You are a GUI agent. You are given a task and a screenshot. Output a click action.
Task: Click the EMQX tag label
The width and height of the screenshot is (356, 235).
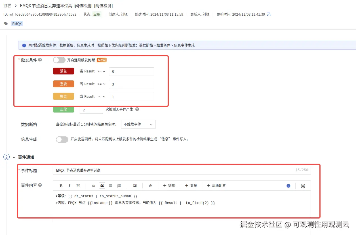[x=17, y=24]
